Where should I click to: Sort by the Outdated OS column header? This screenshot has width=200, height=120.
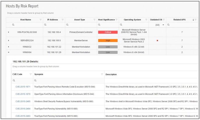[156, 20]
